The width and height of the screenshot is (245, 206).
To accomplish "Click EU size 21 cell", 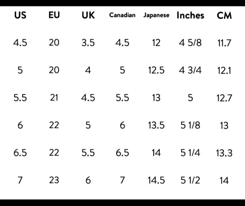I will pyautogui.click(x=54, y=98).
